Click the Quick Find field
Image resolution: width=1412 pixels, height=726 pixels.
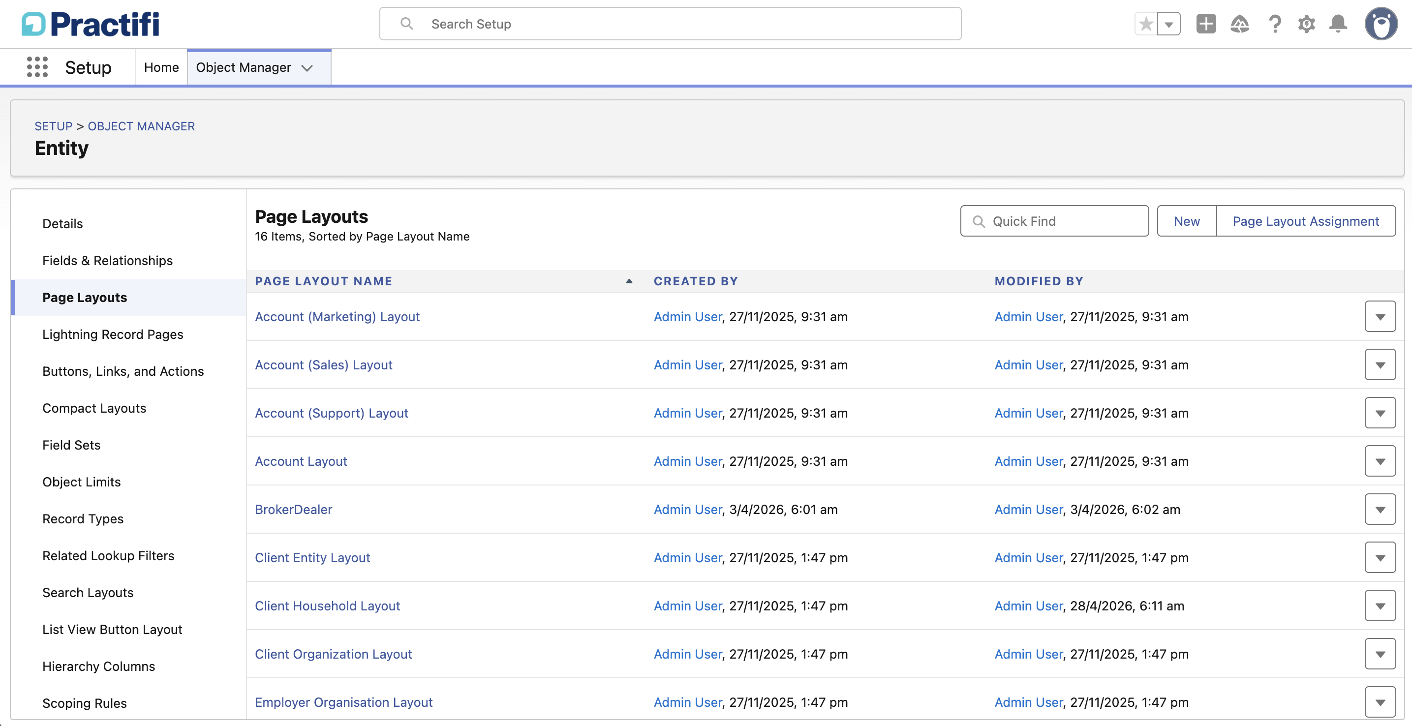[1054, 221]
